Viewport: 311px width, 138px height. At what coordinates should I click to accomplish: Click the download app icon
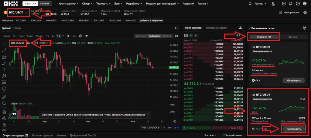[284, 4]
